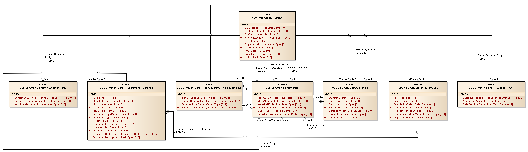
Task: Click the UBL Common Library::Supplier Party class title
Action: click(x=491, y=88)
